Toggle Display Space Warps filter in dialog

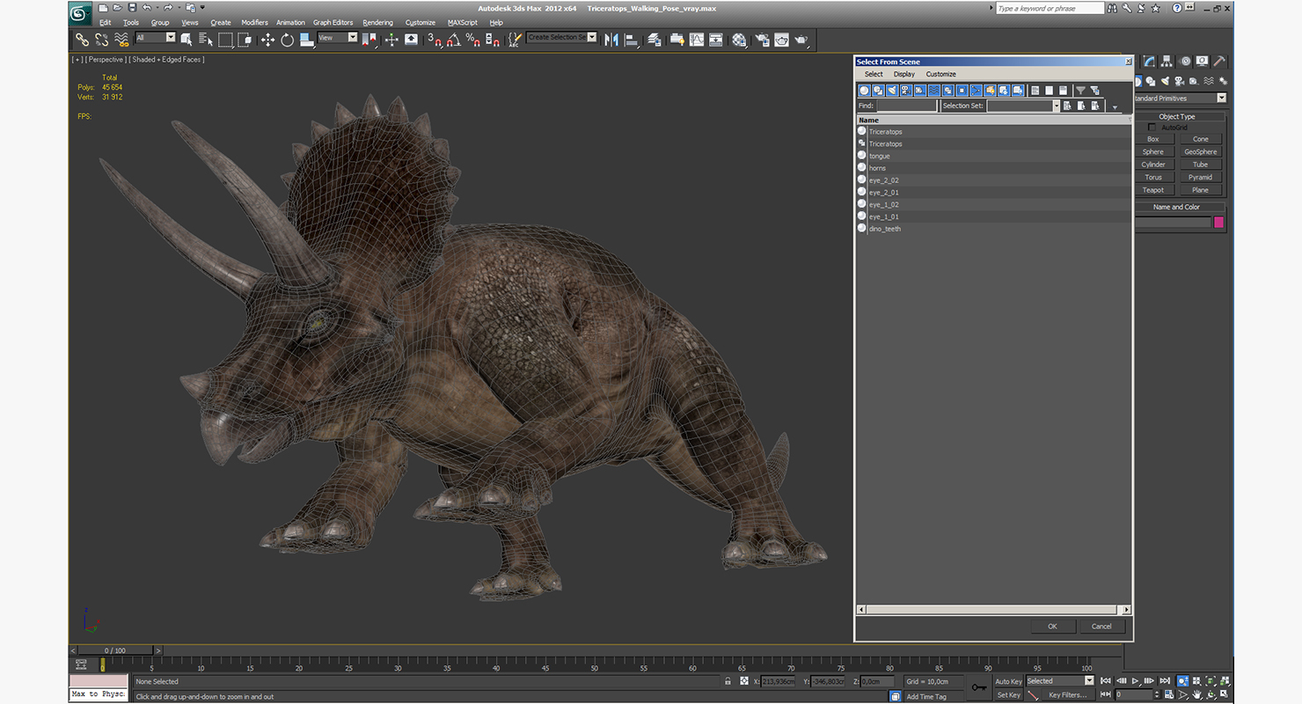point(934,91)
